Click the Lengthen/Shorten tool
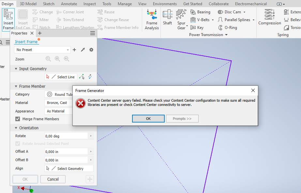The height and width of the screenshot is (193, 301). click(75, 27)
